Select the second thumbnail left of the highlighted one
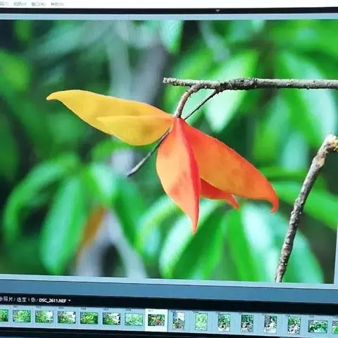 tap(111, 318)
